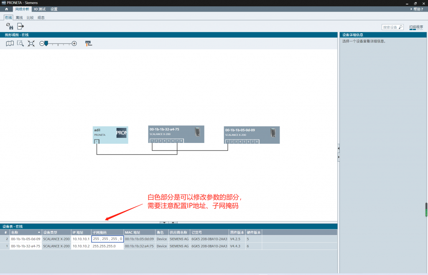
Task: Open the IO 测试 menu tab
Action: click(40, 9)
